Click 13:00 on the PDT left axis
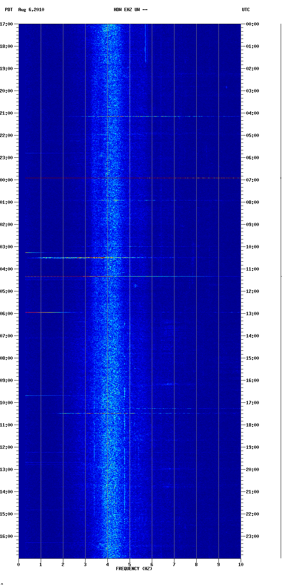 click(x=7, y=470)
